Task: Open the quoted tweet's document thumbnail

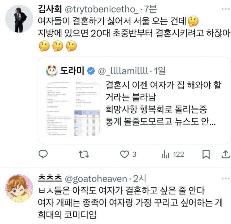Action: pos(73,109)
